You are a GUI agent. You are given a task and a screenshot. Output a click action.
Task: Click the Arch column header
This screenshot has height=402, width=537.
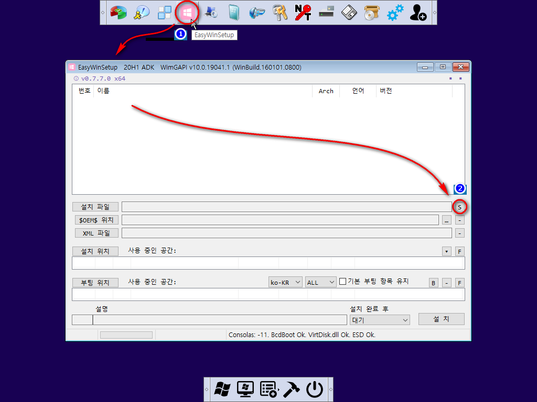[x=326, y=91]
